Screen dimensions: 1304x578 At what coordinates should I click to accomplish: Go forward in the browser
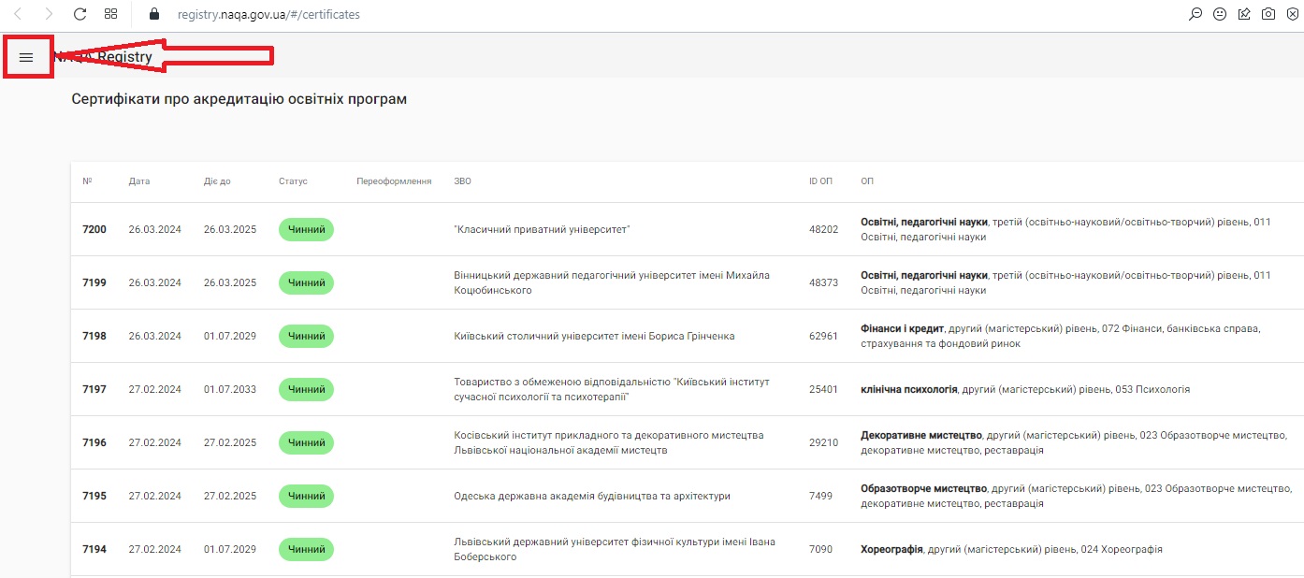(x=49, y=14)
